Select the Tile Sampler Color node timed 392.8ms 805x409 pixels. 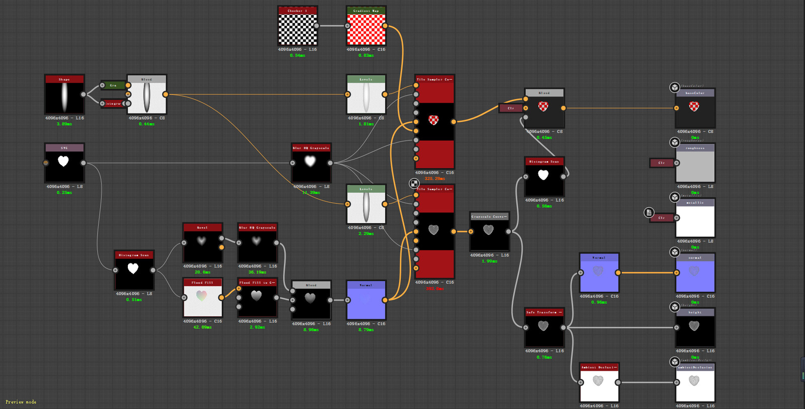435,231
